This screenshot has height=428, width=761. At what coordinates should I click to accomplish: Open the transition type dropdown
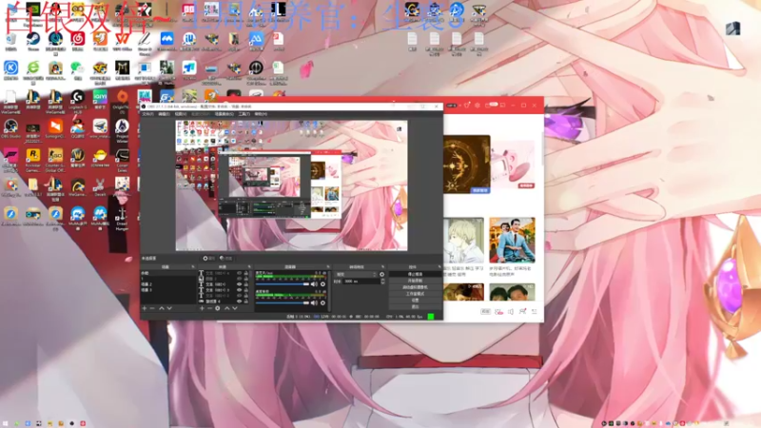357,275
